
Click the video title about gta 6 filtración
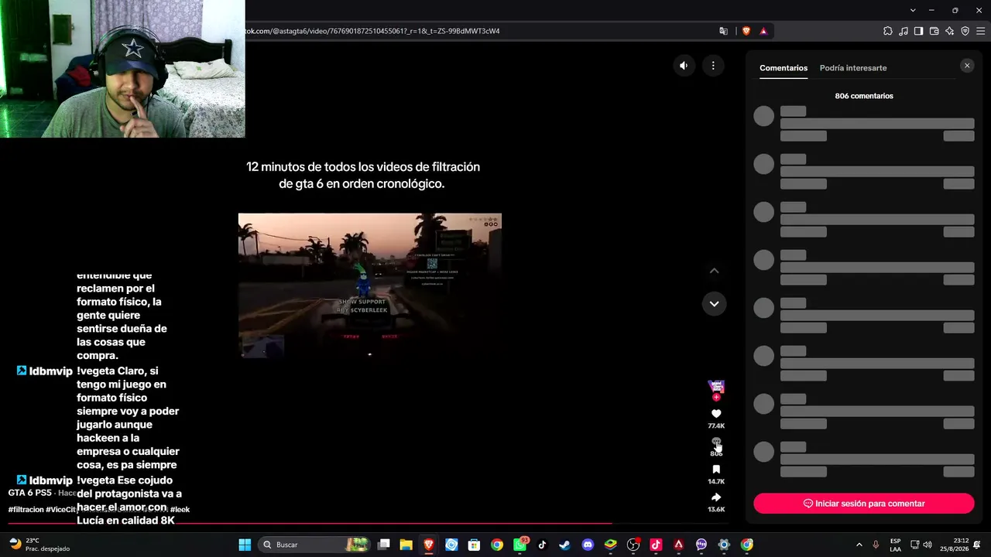tap(363, 176)
